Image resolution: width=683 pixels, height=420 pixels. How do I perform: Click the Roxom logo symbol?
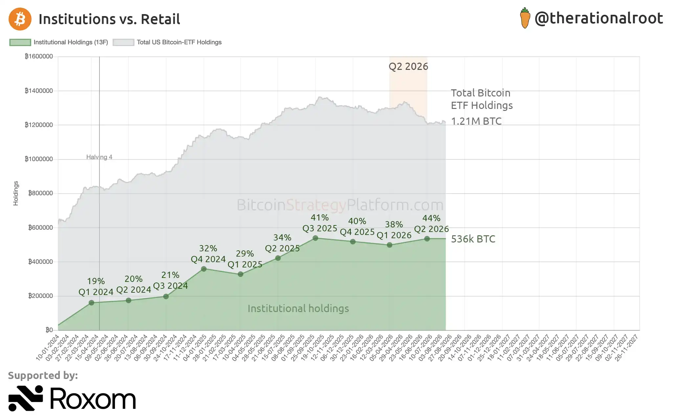coord(26,398)
